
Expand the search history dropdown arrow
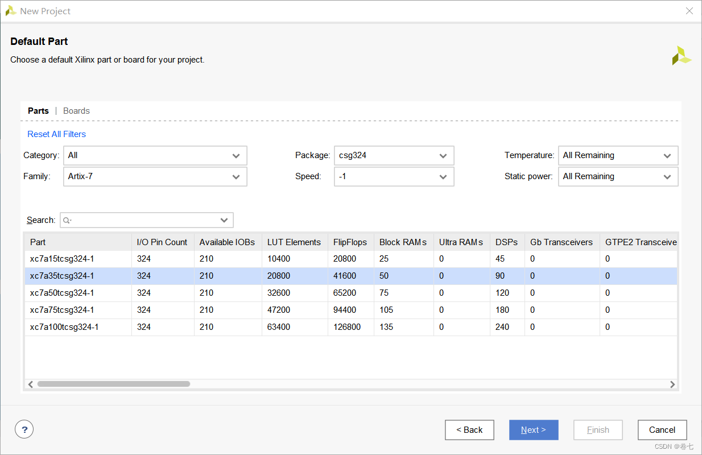pyautogui.click(x=224, y=220)
